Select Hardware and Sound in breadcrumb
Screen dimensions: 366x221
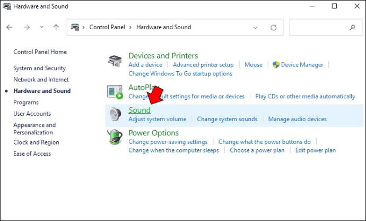tap(163, 27)
